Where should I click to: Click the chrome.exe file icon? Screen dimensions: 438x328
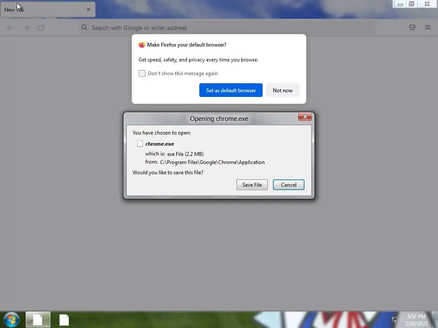click(140, 143)
